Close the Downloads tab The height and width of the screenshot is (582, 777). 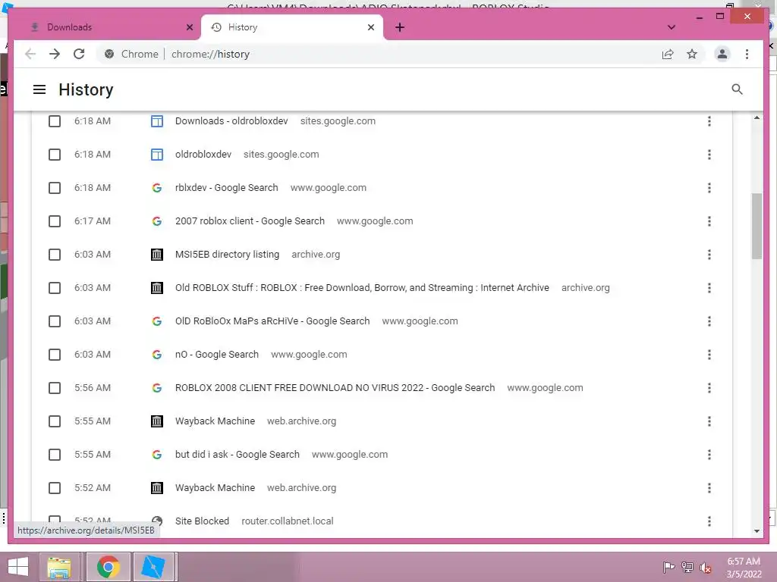[x=189, y=27]
